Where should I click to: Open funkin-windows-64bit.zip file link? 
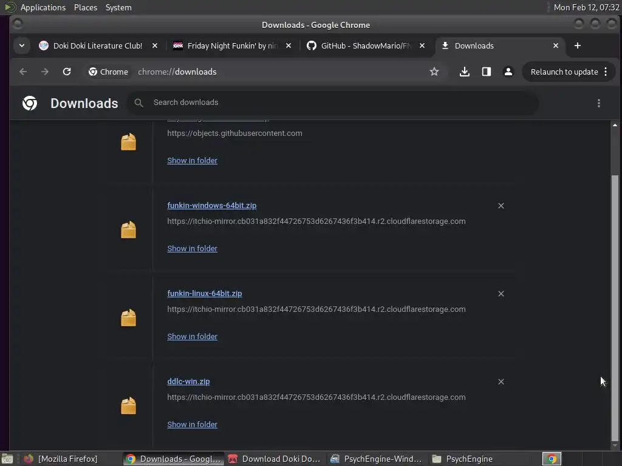[212, 205]
